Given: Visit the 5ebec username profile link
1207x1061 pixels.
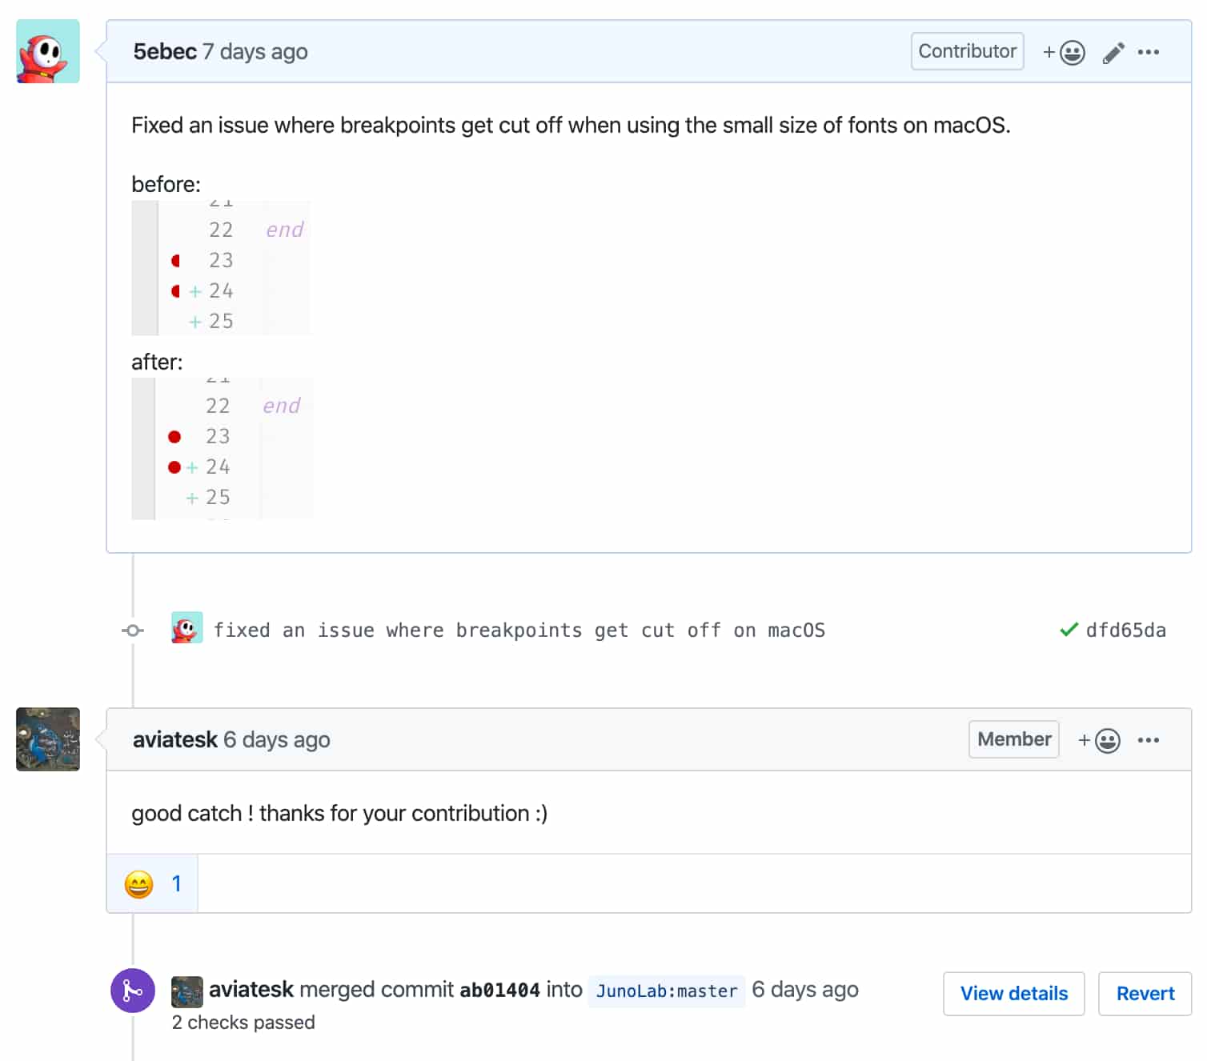Looking at the screenshot, I should pos(165,51).
